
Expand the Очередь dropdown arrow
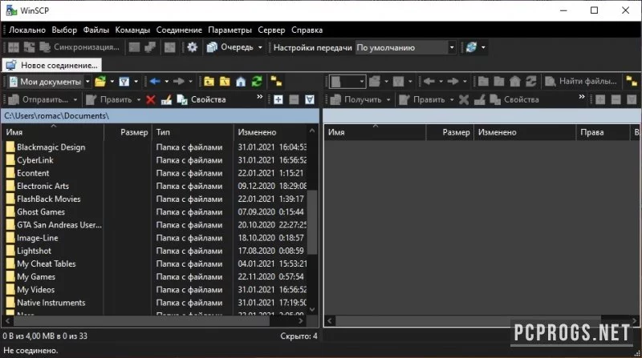point(260,47)
